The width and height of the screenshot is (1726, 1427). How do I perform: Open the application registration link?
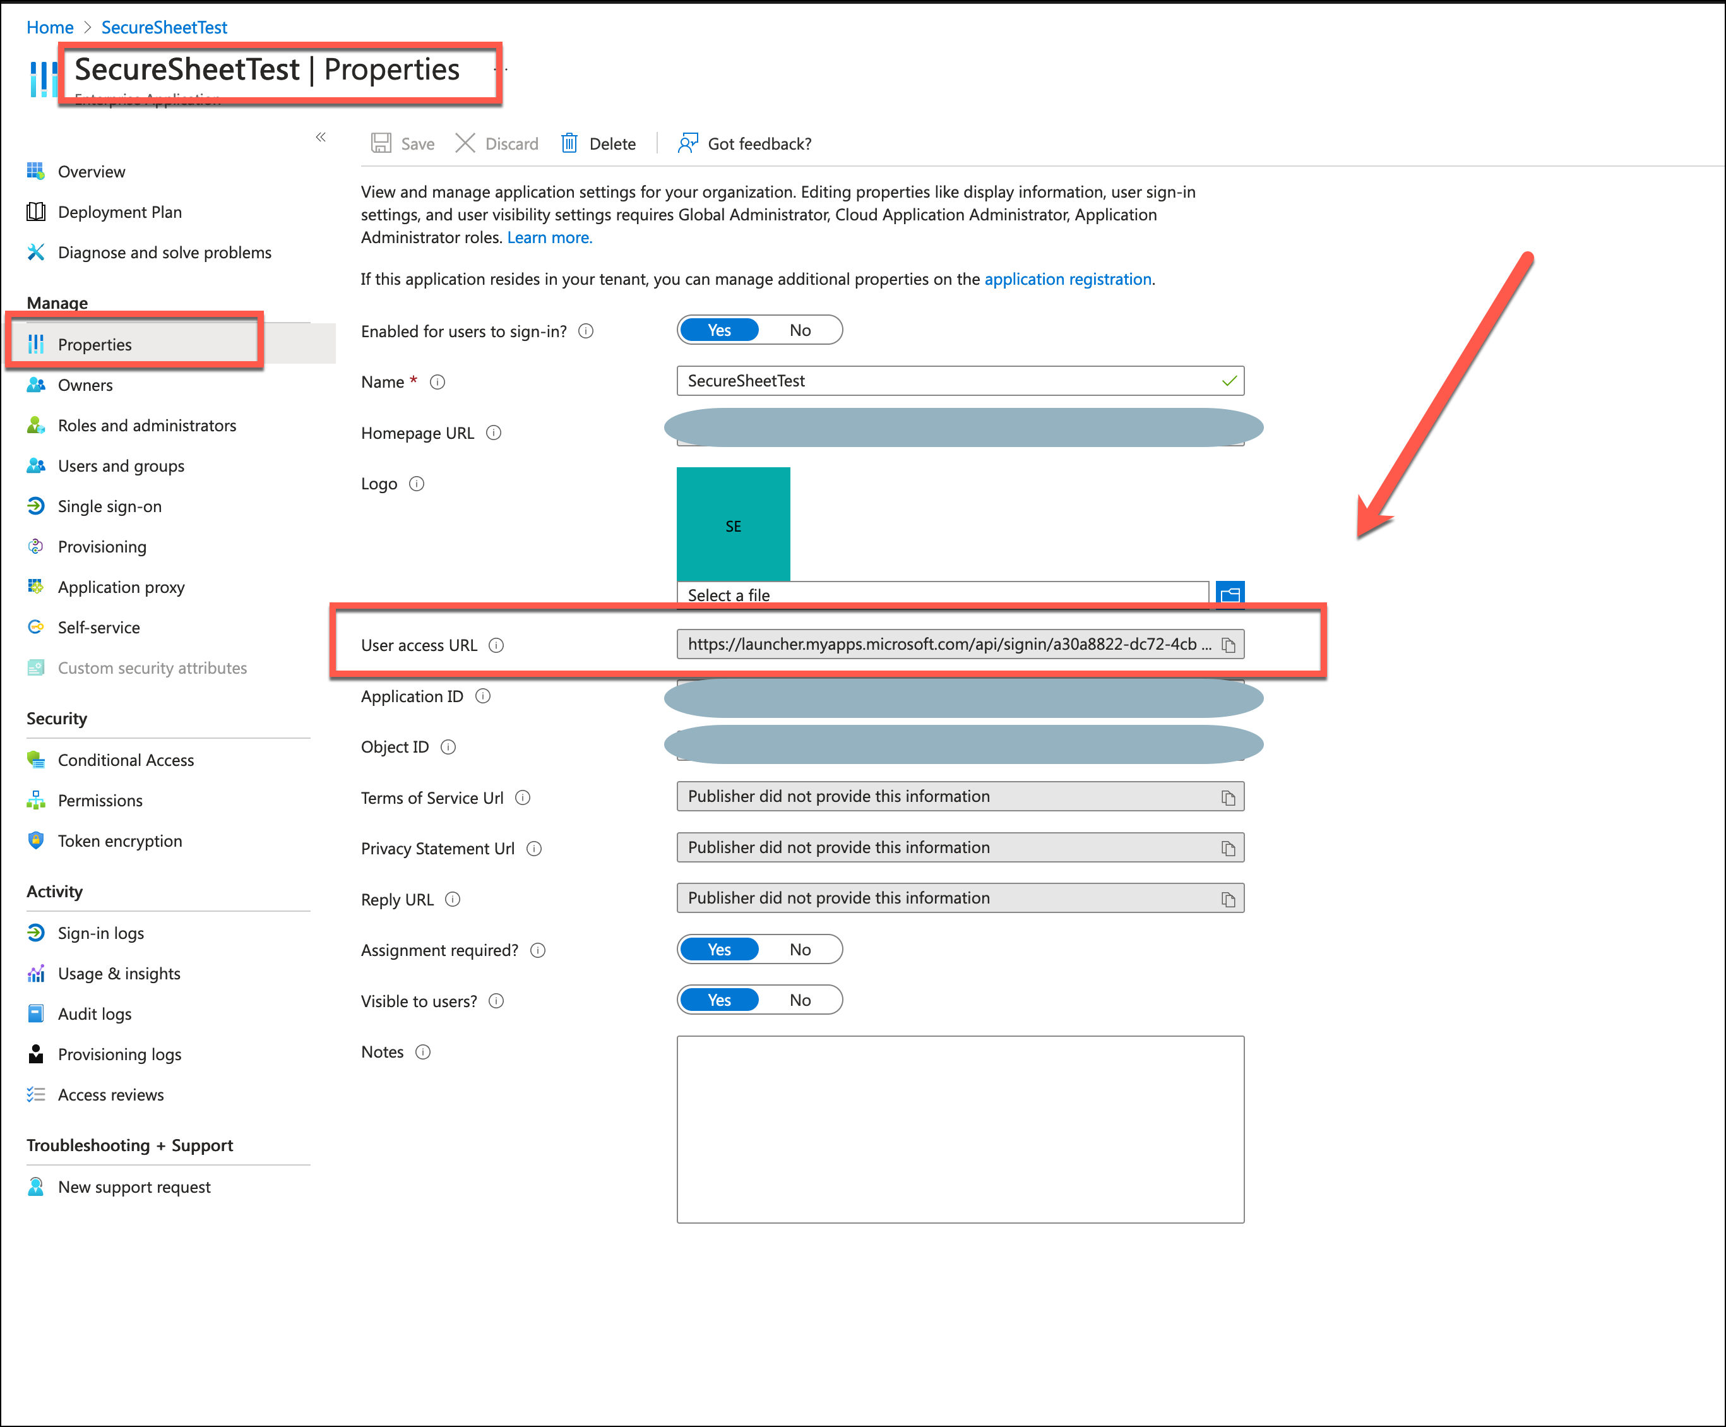1068,280
